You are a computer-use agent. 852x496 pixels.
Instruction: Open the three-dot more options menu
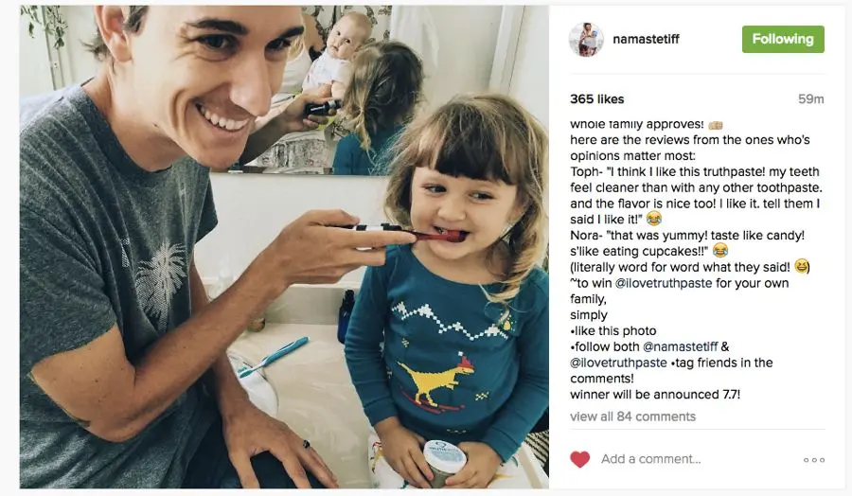(x=814, y=460)
